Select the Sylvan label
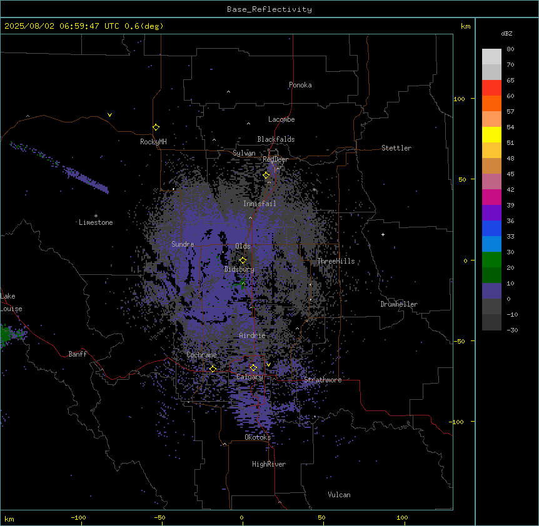 coord(244,153)
